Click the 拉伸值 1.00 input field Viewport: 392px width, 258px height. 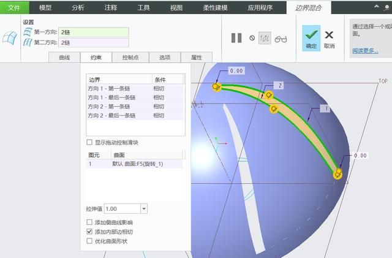(123, 209)
